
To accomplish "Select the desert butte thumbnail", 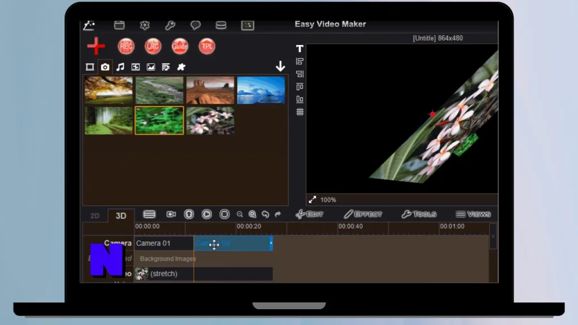I will click(x=210, y=90).
